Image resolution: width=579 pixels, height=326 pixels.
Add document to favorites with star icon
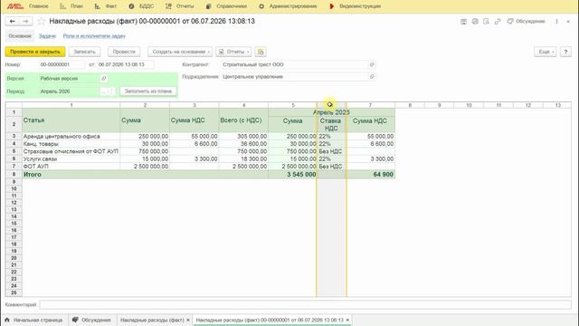(42, 22)
